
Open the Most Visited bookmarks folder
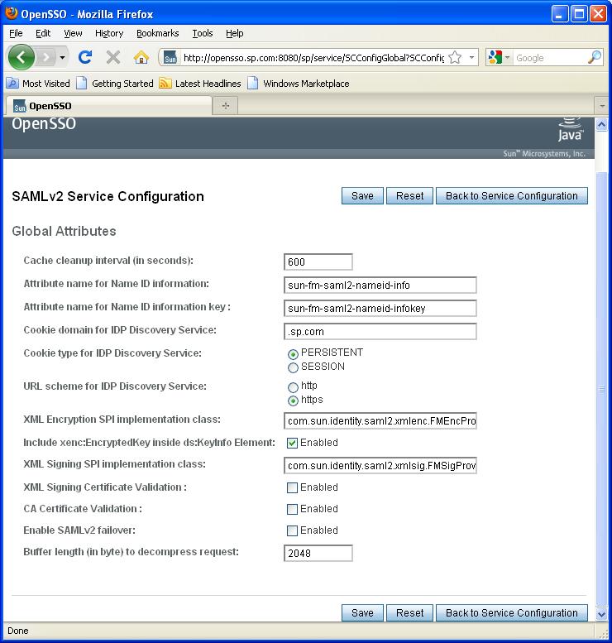(x=39, y=84)
